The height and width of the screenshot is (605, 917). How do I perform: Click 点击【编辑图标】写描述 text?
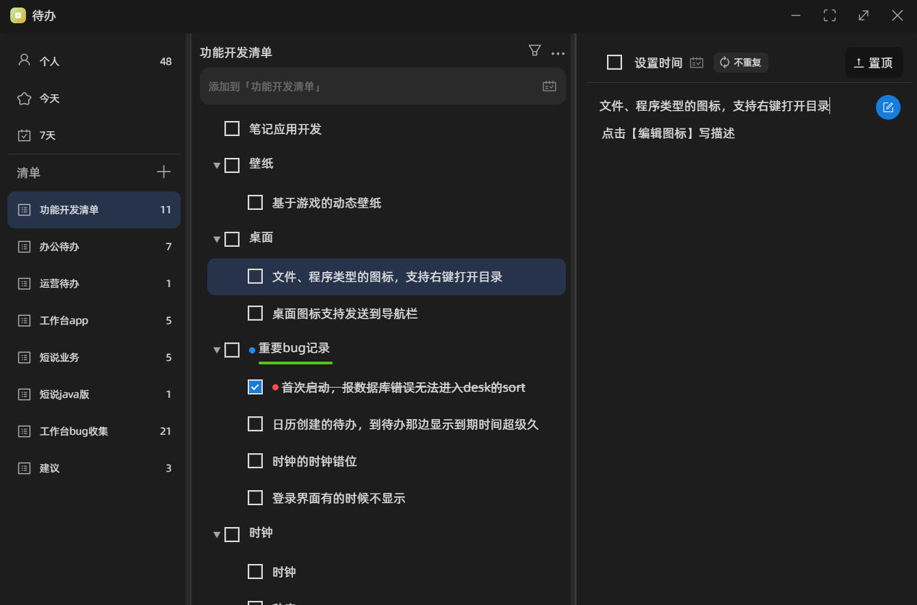click(x=668, y=133)
